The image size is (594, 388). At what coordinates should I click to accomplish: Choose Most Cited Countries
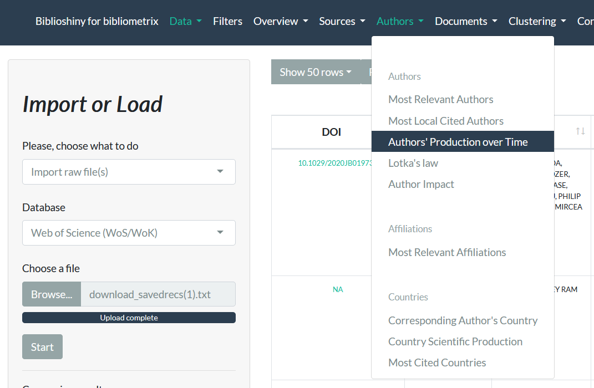436,363
